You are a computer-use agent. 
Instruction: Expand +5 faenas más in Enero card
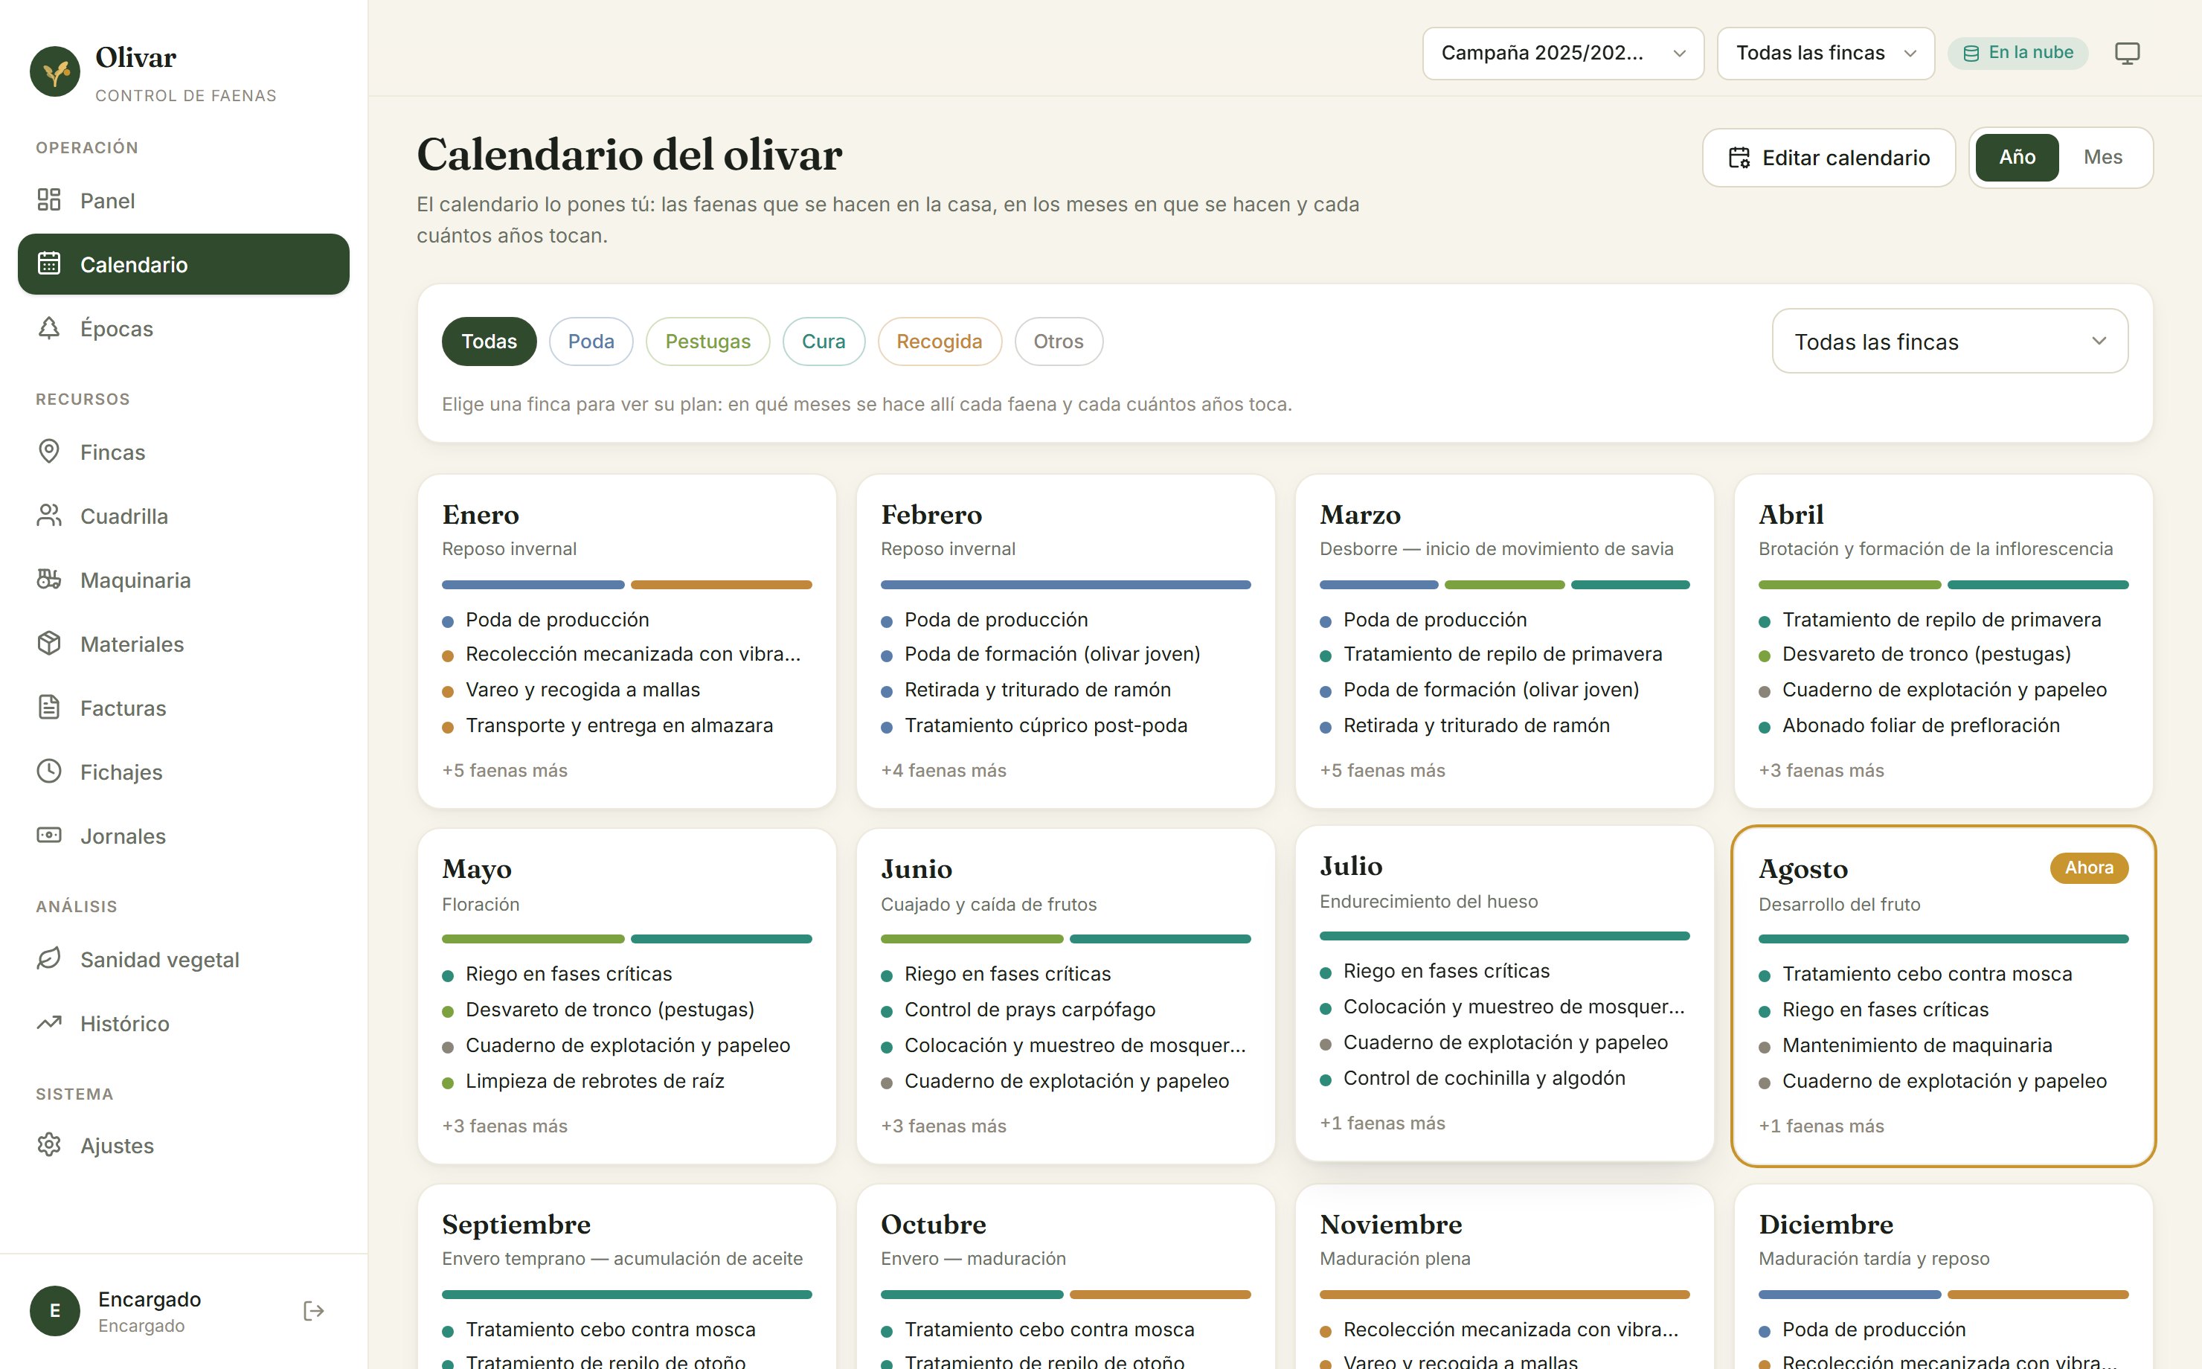point(505,771)
